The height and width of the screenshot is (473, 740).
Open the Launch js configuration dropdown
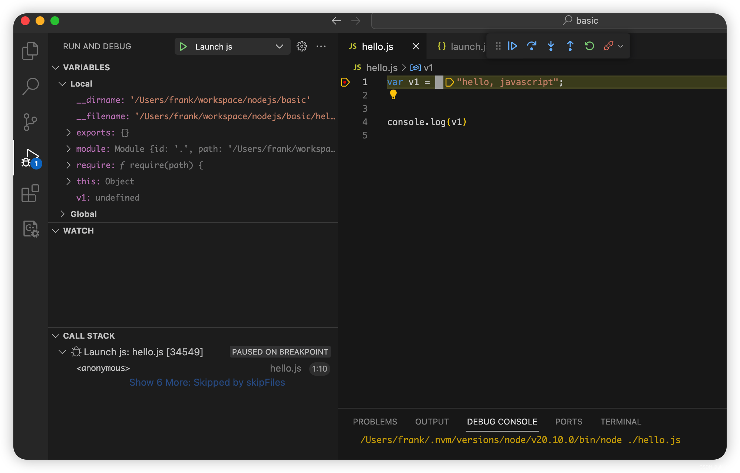(279, 47)
